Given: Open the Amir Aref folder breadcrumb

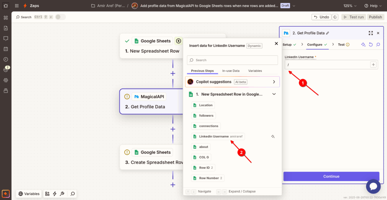Looking at the screenshot, I should [108, 6].
